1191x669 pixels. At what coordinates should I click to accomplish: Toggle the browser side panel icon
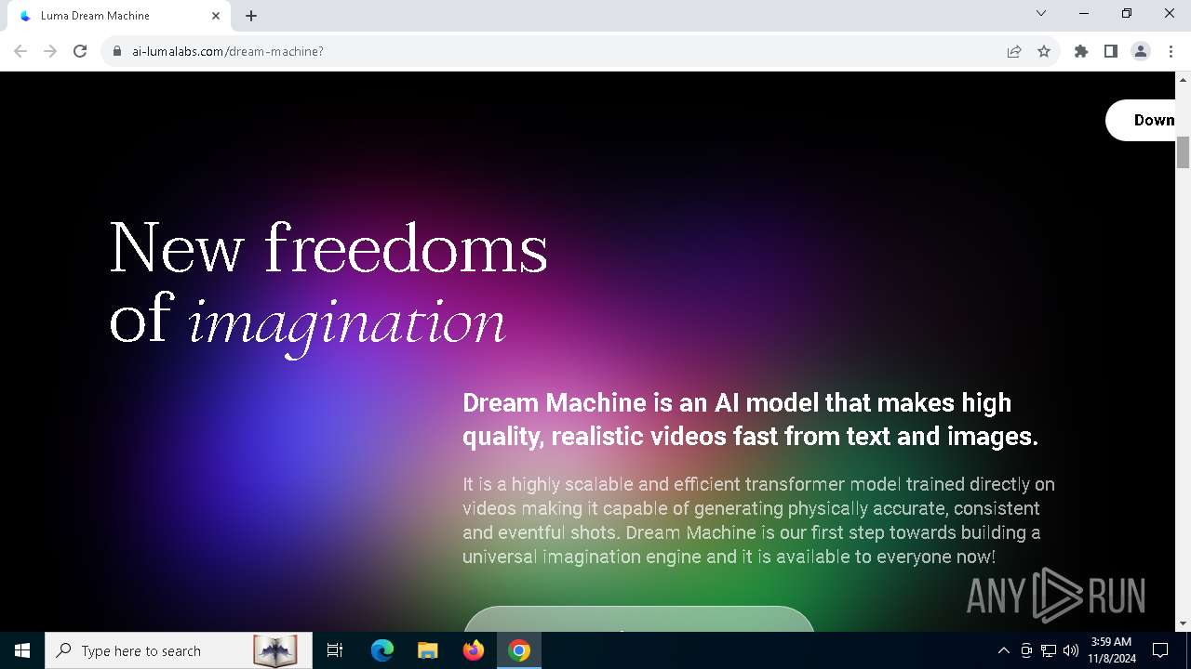[x=1111, y=51]
